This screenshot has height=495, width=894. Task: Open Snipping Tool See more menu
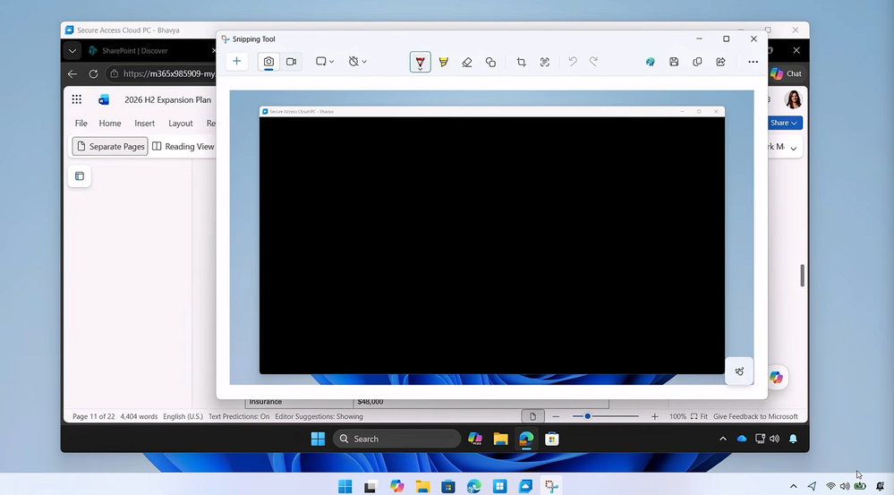(754, 62)
